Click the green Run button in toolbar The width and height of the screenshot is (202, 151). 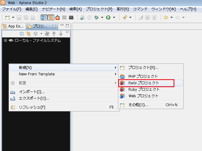coord(108,18)
